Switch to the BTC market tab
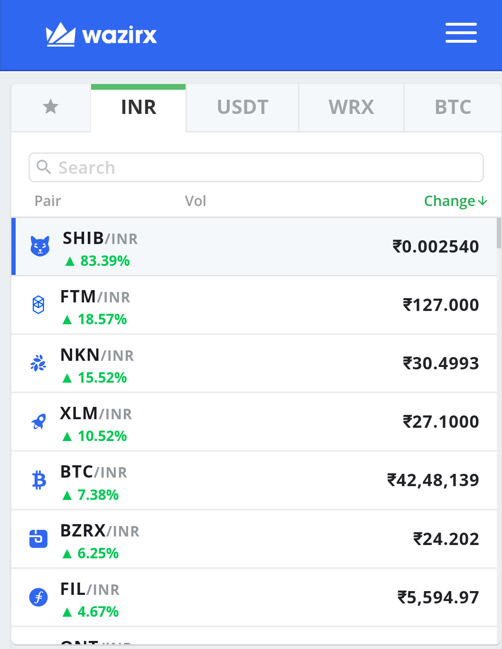 [453, 107]
